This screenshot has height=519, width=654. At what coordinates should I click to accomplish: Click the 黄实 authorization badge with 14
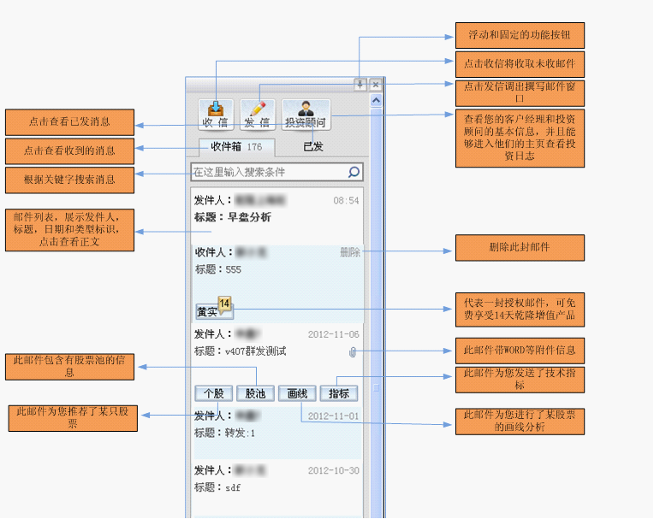(x=214, y=309)
